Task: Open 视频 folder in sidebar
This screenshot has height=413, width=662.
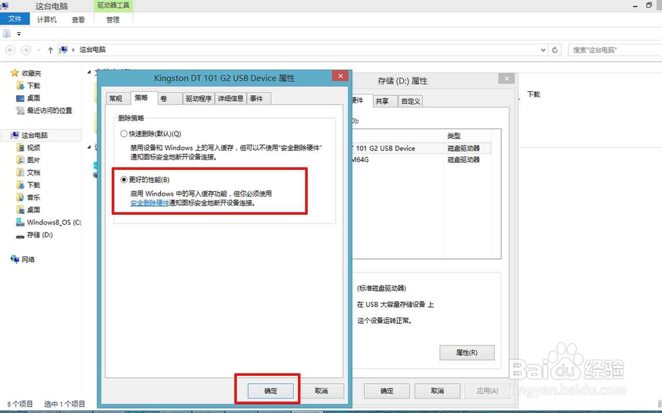Action: point(33,147)
